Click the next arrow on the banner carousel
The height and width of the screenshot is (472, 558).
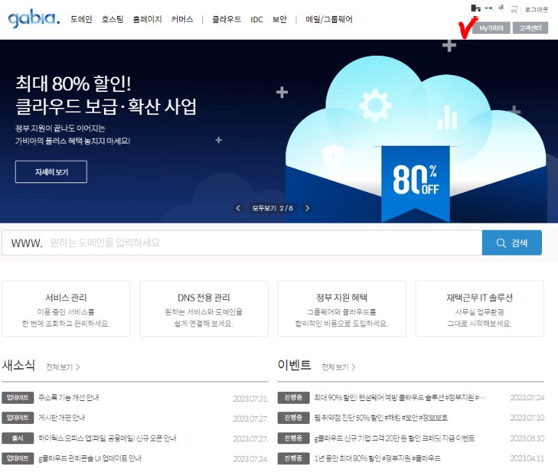click(x=307, y=207)
